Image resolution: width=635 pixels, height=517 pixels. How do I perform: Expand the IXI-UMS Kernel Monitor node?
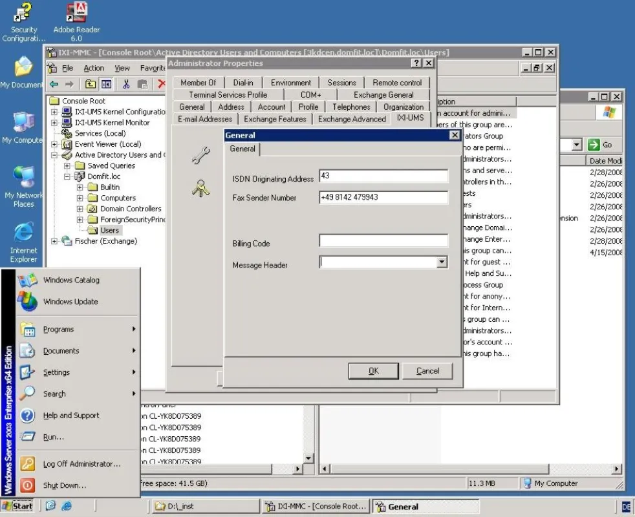[54, 122]
